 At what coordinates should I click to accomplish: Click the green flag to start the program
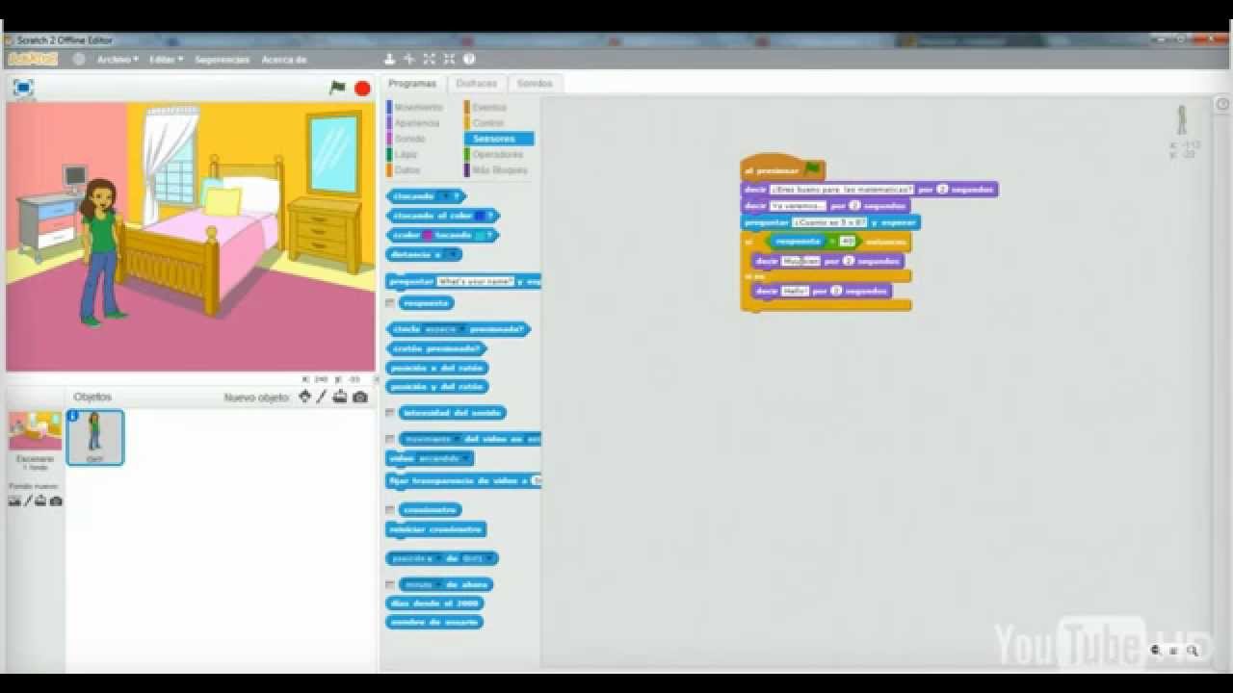(x=337, y=88)
